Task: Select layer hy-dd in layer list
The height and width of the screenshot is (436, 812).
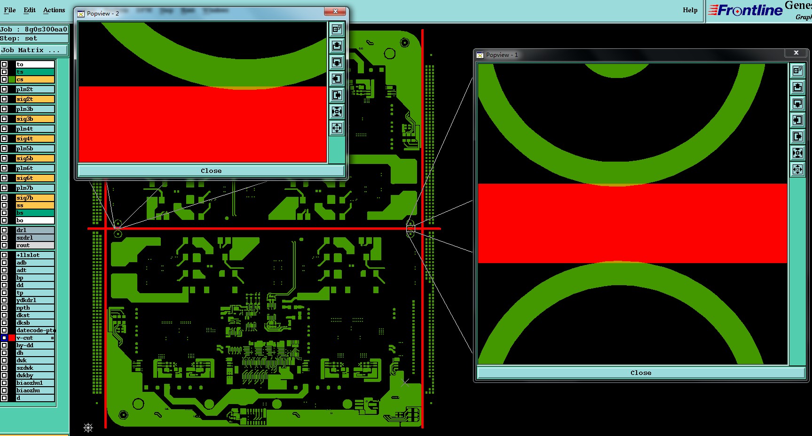Action: click(x=35, y=345)
